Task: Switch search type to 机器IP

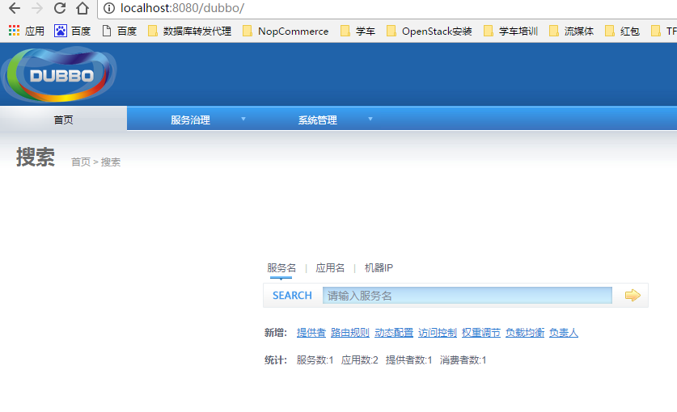Action: 379,268
